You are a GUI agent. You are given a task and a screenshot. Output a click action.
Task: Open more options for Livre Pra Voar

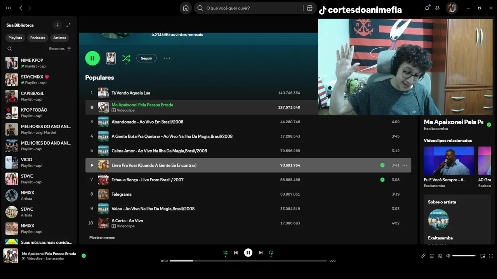point(405,165)
